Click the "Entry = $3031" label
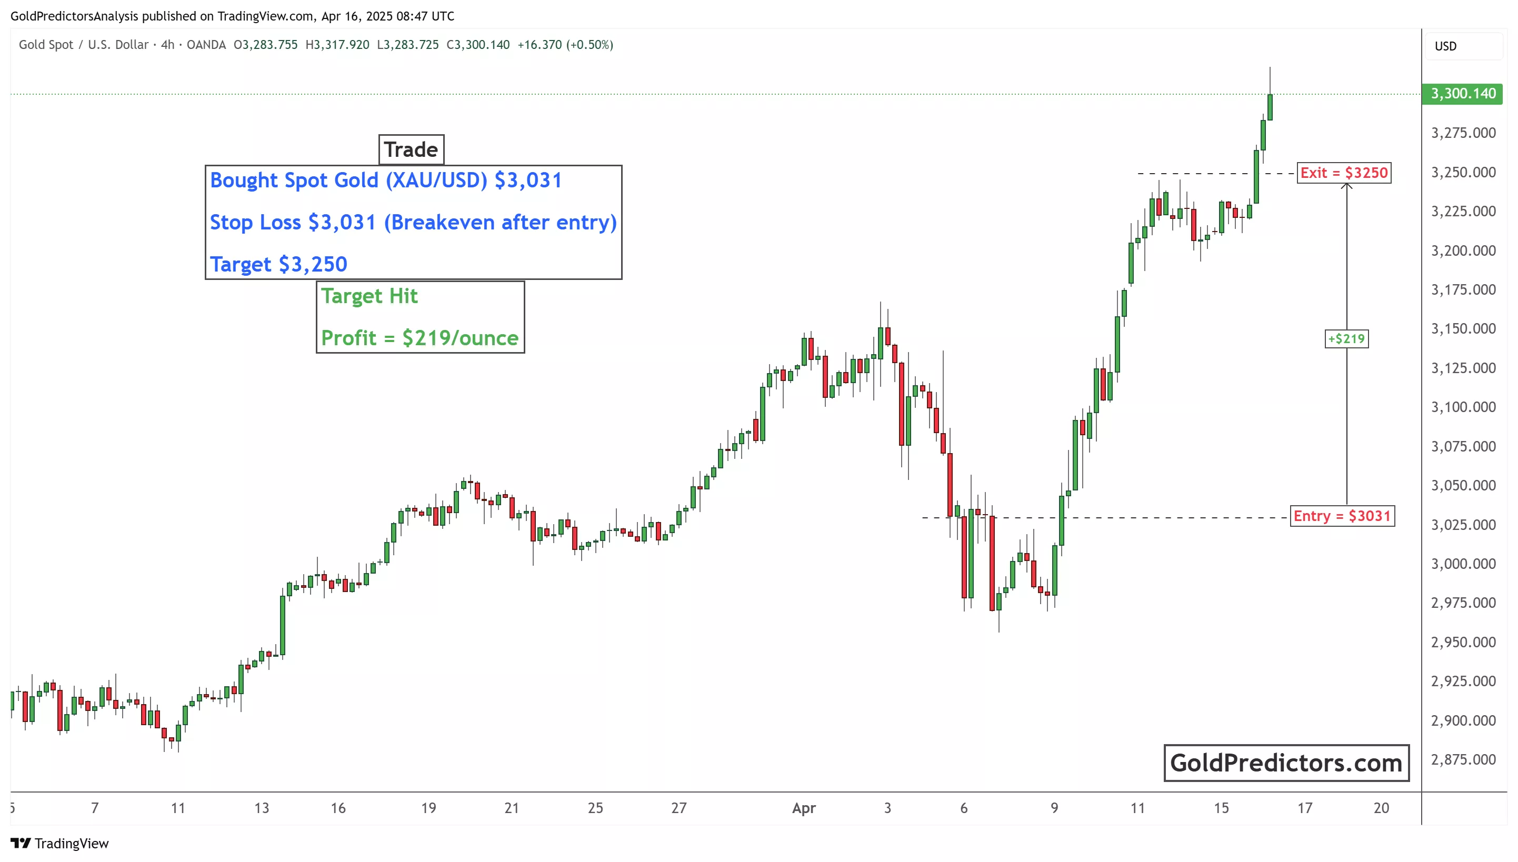1518x862 pixels. click(1342, 516)
